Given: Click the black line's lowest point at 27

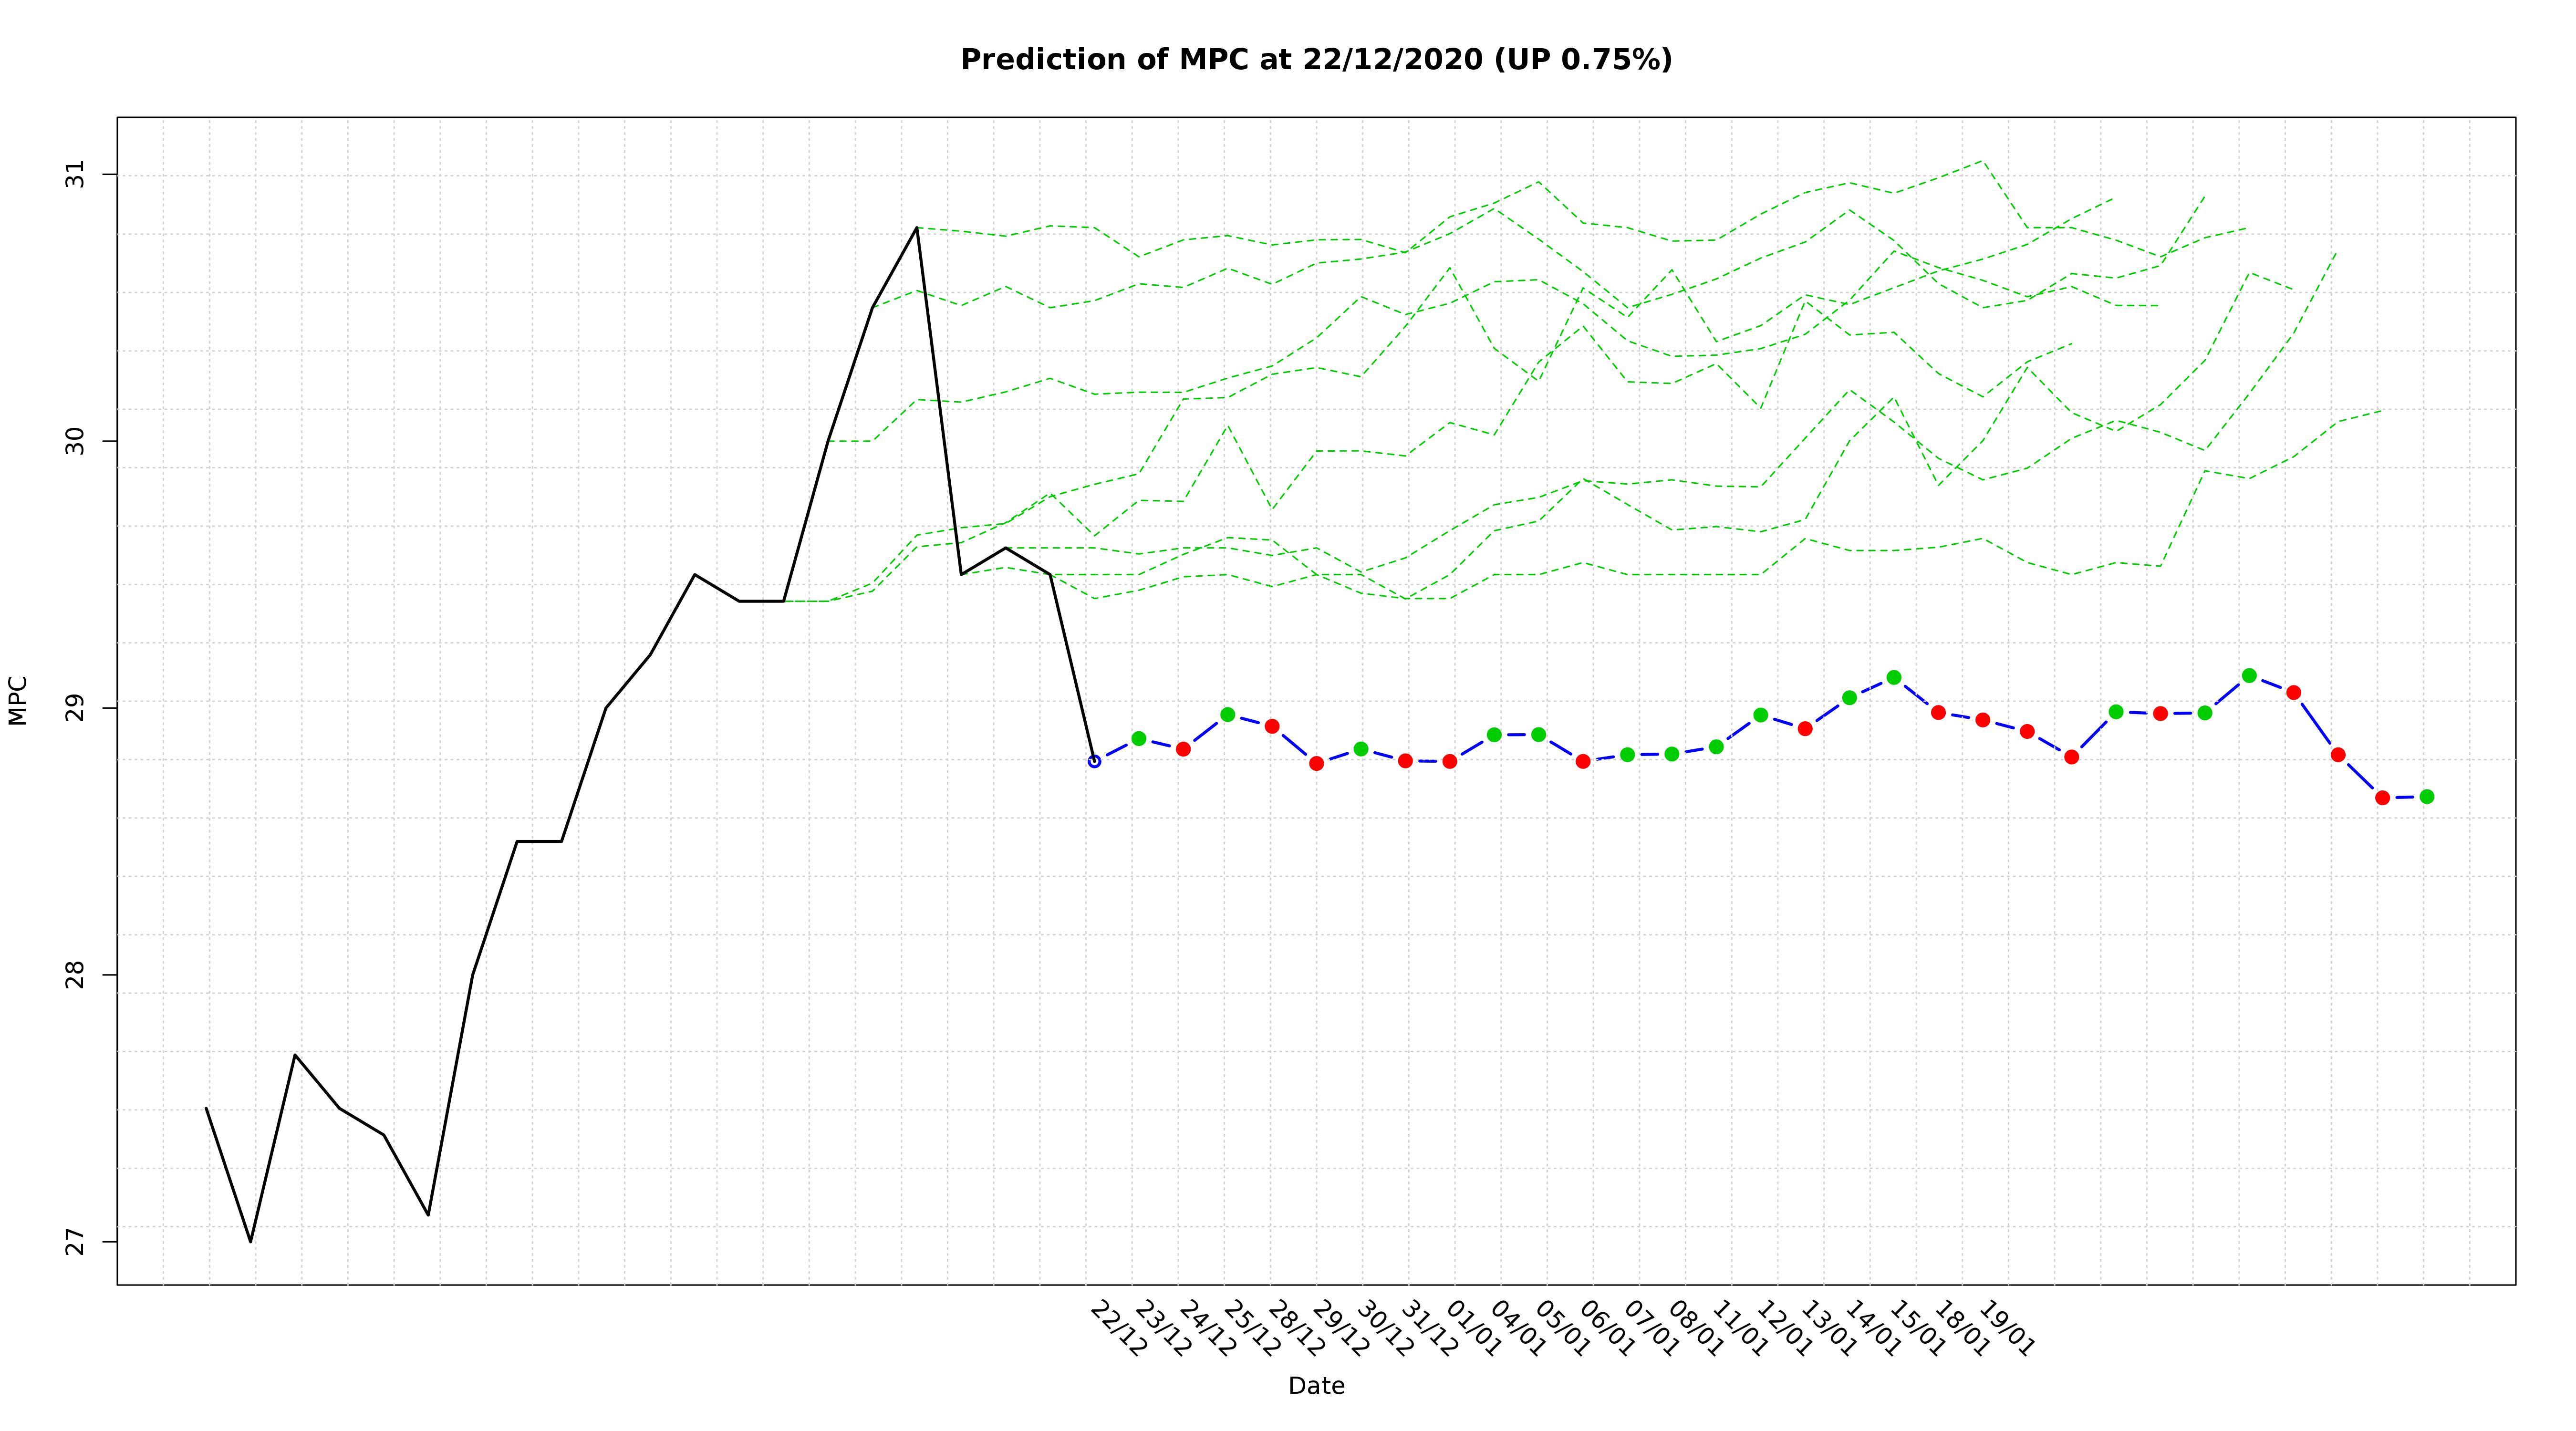Looking at the screenshot, I should point(251,1241).
